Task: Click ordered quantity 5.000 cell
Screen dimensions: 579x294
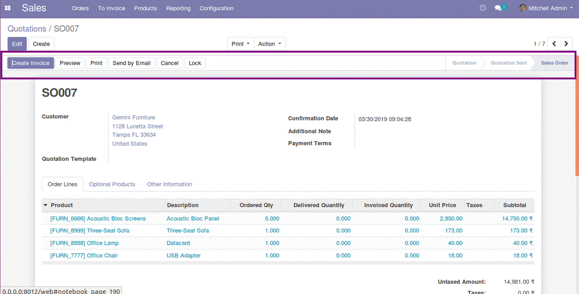Action: coord(272,218)
